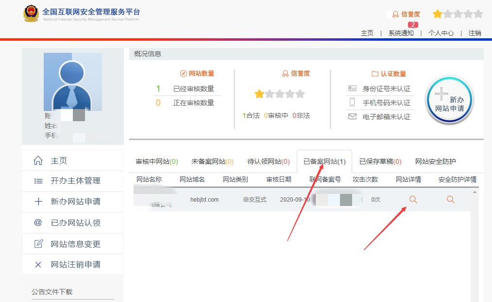Open 主页 in the left sidebar
The width and height of the screenshot is (492, 302).
(59, 160)
